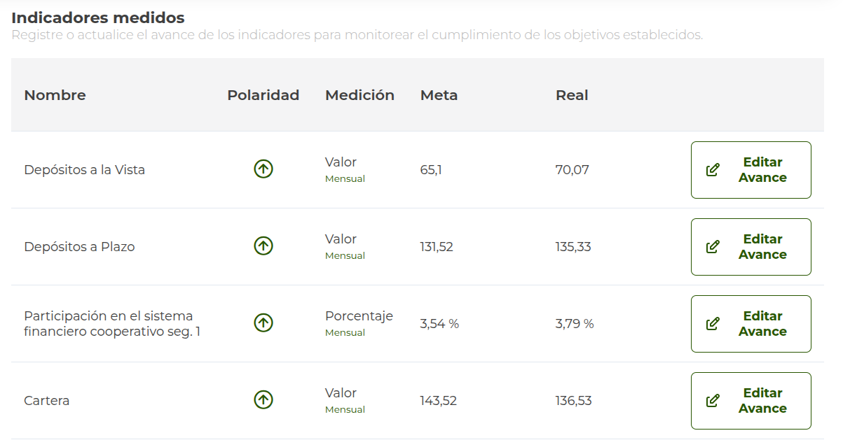Viewport: 843px width, 447px height.
Task: Click Editar Avance for Depósitos a Plazo
Action: [751, 246]
